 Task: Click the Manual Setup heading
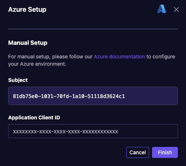click(x=28, y=43)
